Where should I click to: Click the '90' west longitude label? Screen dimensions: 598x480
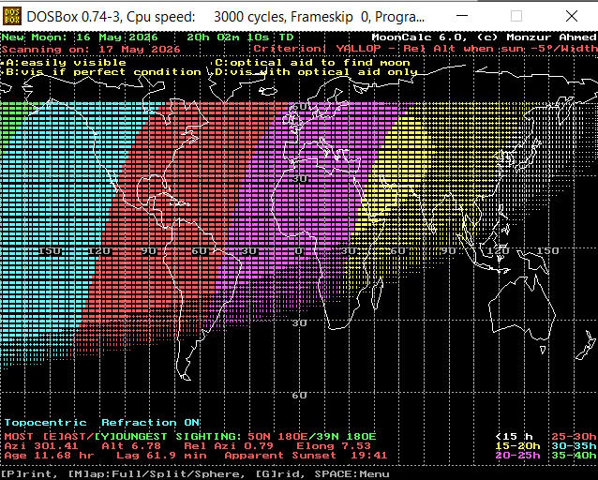(x=149, y=251)
